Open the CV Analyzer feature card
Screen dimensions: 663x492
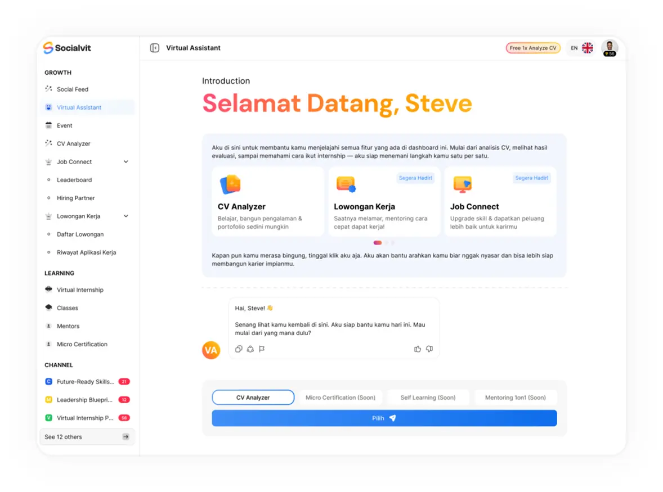pyautogui.click(x=268, y=201)
